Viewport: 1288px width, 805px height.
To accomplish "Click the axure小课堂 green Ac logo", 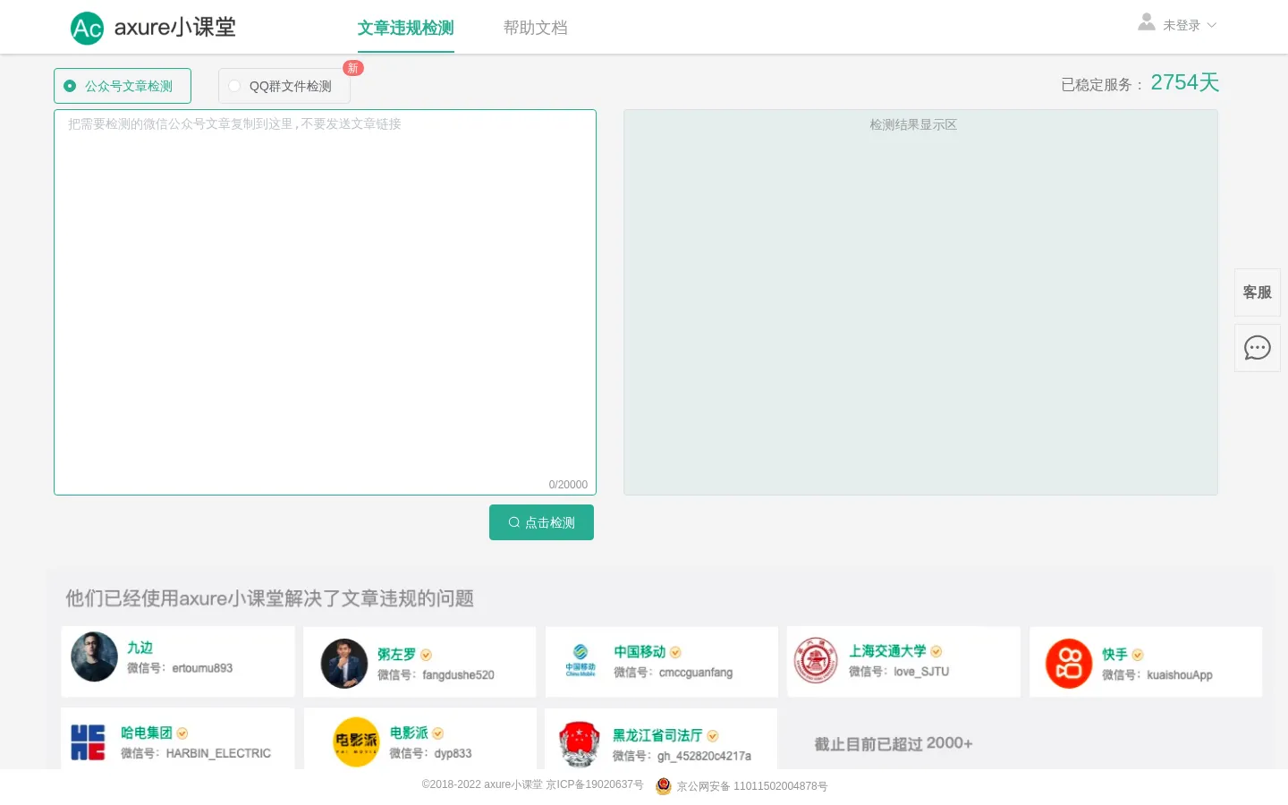I will [87, 28].
